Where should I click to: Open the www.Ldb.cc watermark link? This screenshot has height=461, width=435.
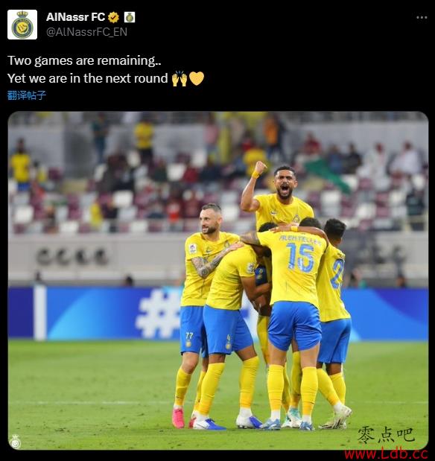pyautogui.click(x=386, y=454)
